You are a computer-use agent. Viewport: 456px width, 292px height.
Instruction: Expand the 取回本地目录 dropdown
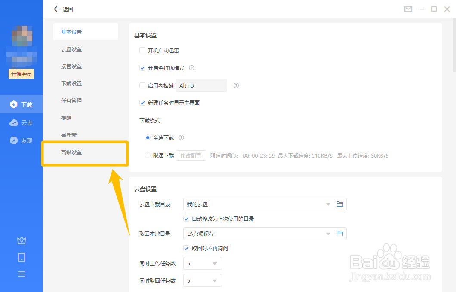[x=328, y=234]
